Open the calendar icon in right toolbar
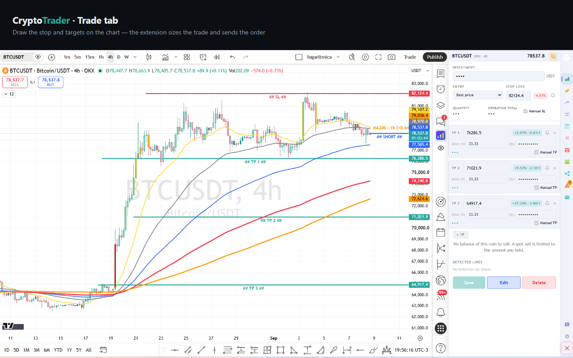 click(x=440, y=232)
